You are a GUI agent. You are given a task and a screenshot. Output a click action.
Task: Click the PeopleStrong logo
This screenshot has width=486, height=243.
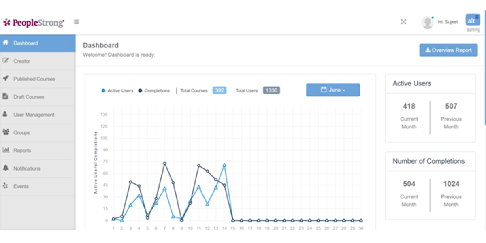(x=34, y=23)
